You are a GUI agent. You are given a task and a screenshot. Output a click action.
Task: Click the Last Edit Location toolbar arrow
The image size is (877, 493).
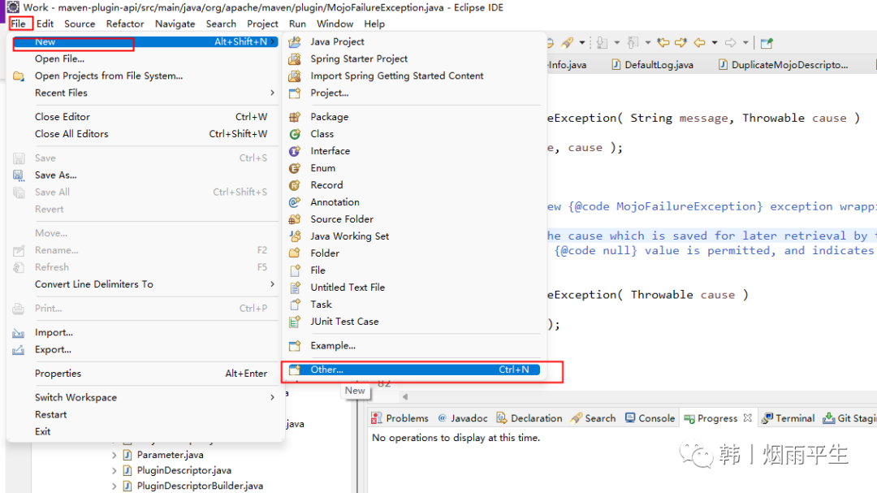pyautogui.click(x=663, y=42)
